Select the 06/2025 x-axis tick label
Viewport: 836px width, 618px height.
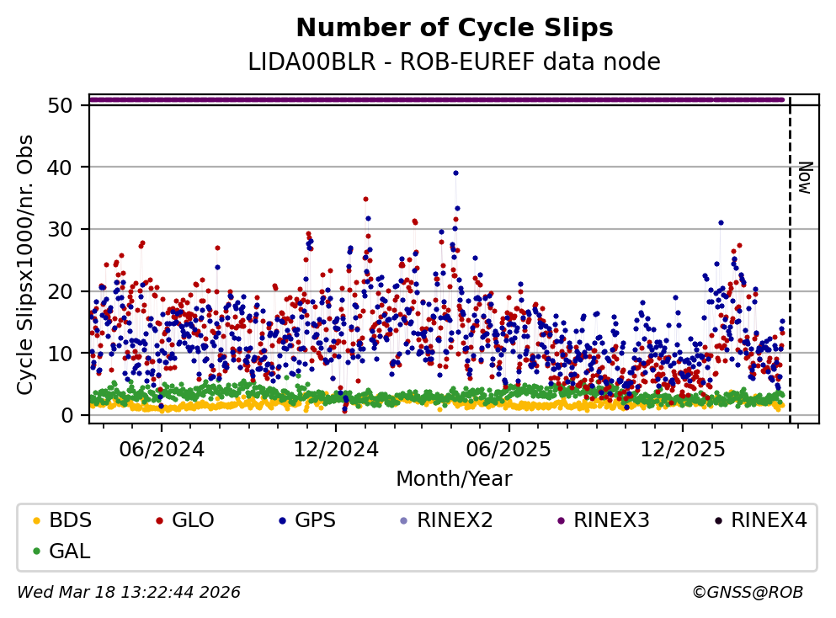(x=508, y=449)
